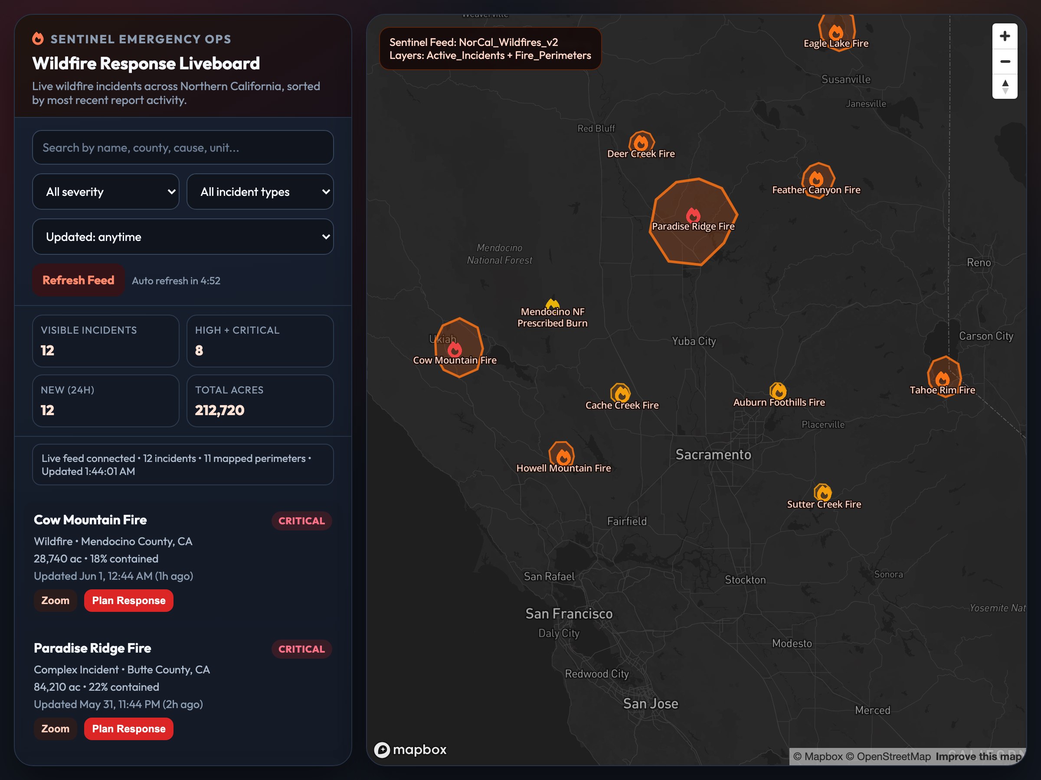Click the Mapbox logo

point(410,749)
